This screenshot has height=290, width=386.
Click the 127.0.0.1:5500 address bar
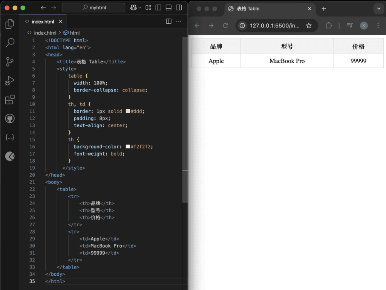click(275, 26)
